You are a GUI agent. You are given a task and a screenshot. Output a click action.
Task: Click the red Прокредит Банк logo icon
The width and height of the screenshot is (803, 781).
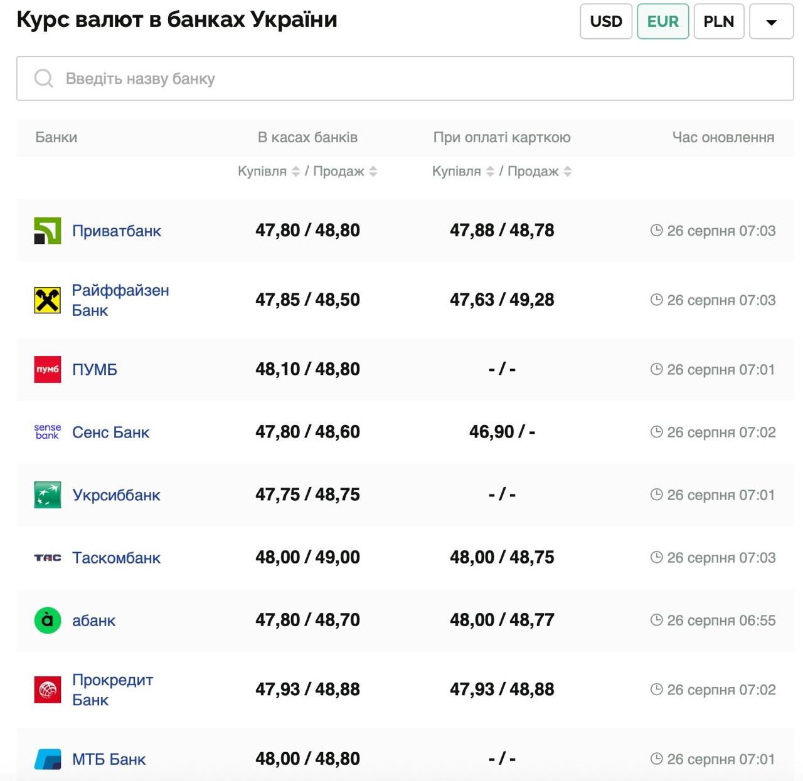coord(48,689)
